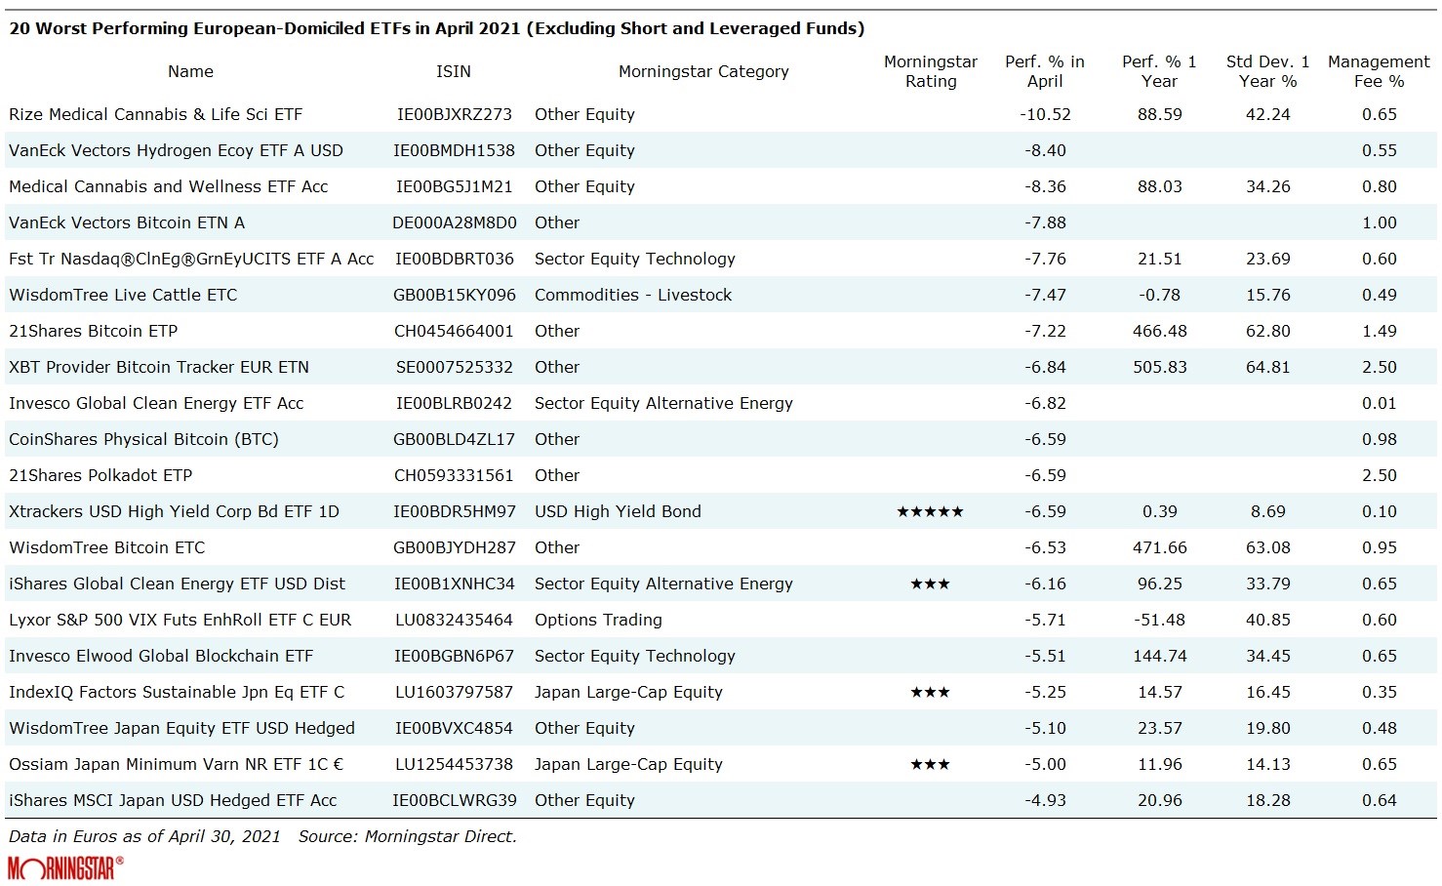Click the Morningstar logo
1442x886 pixels.
(x=65, y=867)
